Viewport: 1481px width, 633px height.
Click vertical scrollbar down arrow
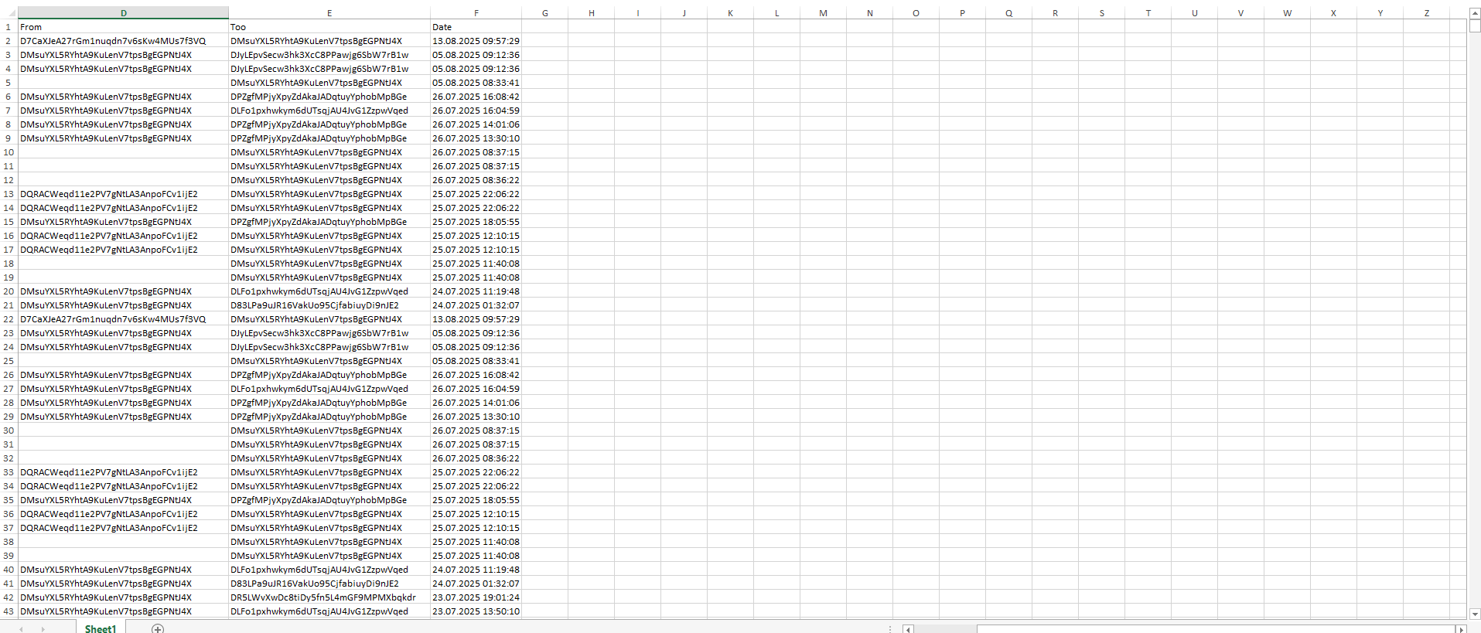click(x=1474, y=614)
